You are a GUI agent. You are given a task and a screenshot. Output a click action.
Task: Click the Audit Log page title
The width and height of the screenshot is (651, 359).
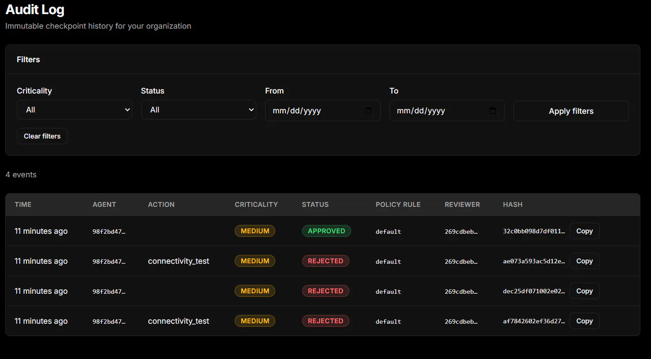click(35, 10)
